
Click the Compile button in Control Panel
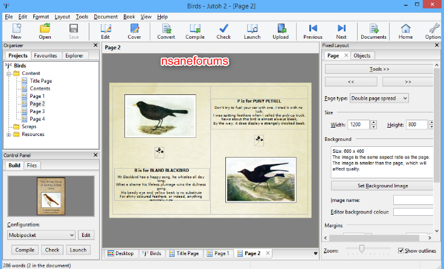click(25, 250)
